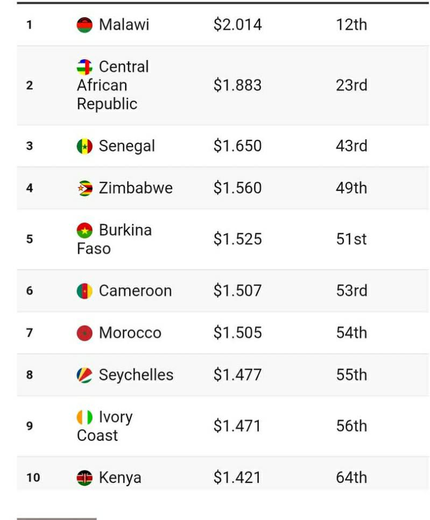Image resolution: width=430 pixels, height=520 pixels.
Task: Click the Ivory Coast flag icon
Action: (84, 417)
